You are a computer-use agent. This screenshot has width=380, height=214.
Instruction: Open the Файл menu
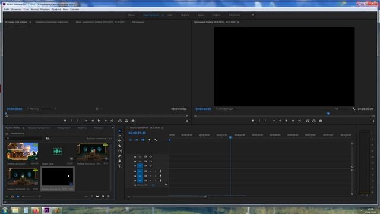7,10
